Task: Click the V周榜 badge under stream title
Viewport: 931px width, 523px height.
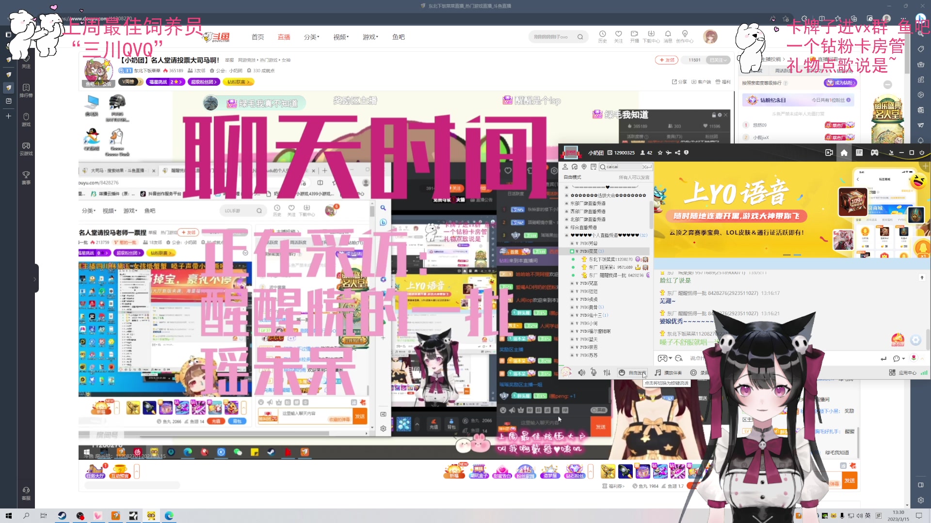Action: pos(131,82)
